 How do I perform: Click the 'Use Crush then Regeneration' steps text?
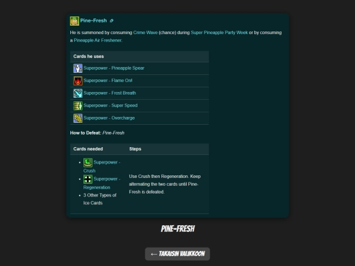point(165,184)
